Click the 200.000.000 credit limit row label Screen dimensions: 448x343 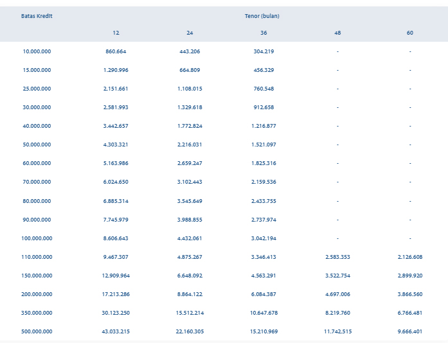point(37,294)
